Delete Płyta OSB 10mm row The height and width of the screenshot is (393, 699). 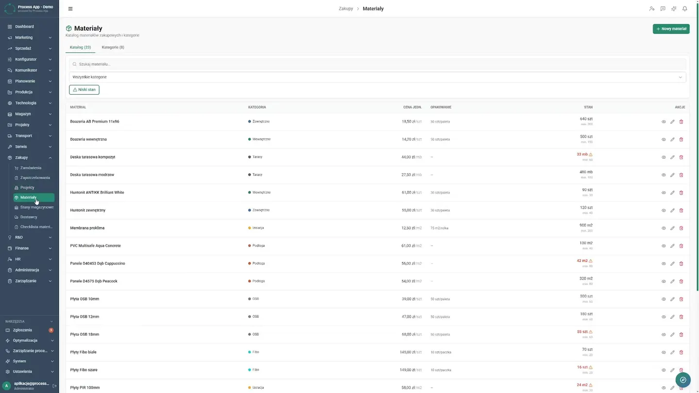[681, 299]
